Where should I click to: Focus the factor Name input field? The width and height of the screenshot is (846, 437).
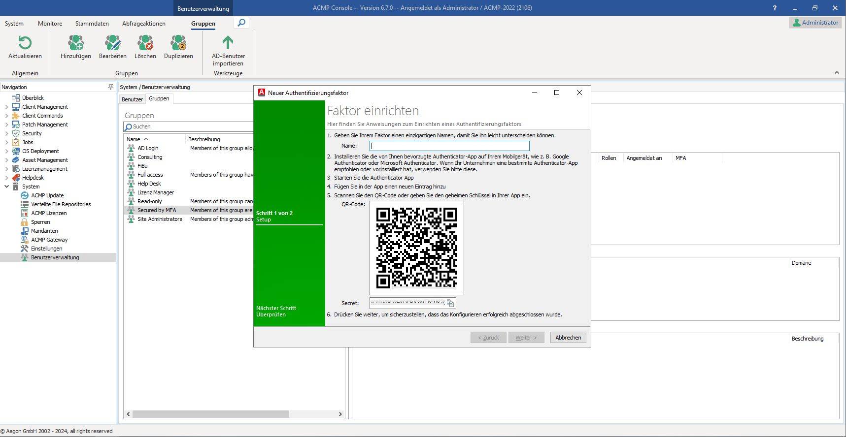[x=449, y=146]
